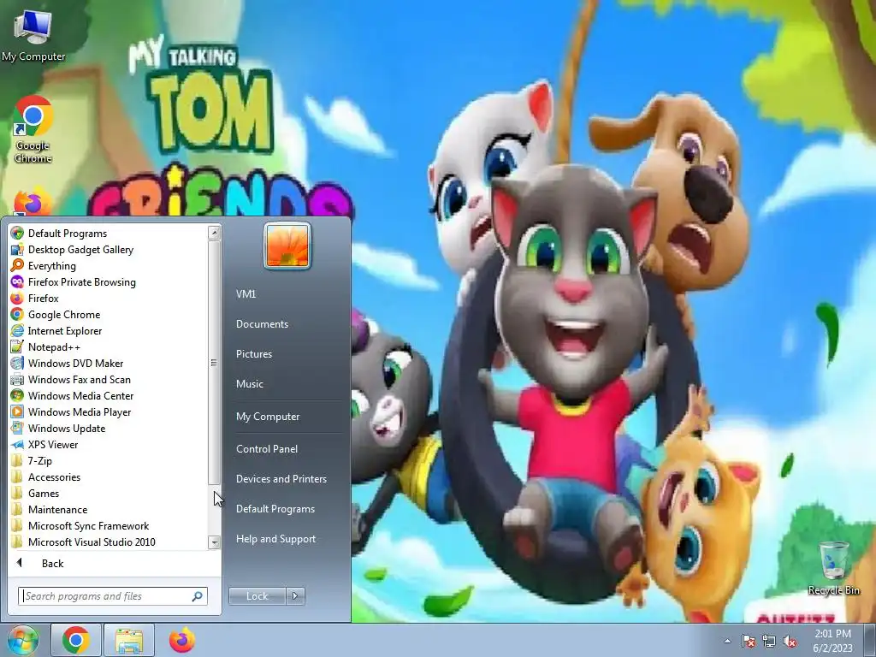Select Recycle Bin desktop icon

pyautogui.click(x=833, y=567)
